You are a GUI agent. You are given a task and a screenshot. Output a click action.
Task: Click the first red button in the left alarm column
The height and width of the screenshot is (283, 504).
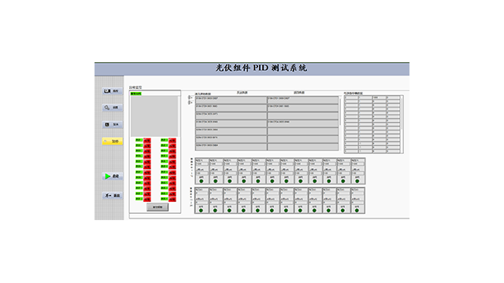[147, 140]
